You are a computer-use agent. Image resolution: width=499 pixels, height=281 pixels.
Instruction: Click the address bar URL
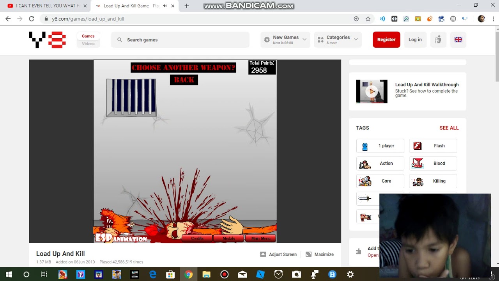pos(88,19)
